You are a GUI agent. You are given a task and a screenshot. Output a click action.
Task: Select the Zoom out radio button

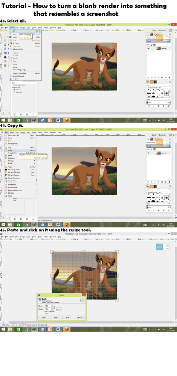click(14, 92)
